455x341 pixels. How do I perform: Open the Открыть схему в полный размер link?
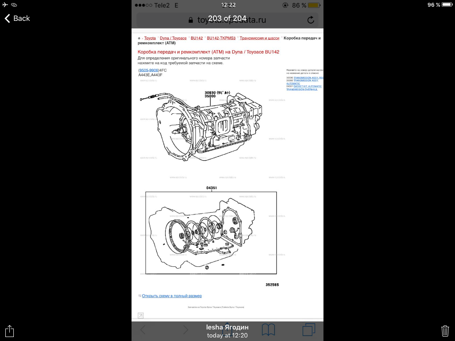[172, 296]
